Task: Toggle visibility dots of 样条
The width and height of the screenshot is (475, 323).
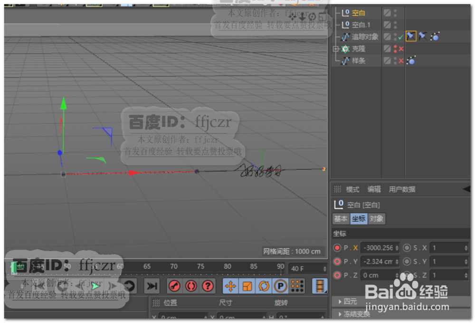Action: point(395,61)
